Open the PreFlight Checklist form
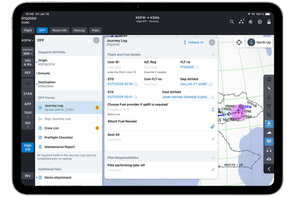Viewport: 295px width, 197px height. click(58, 138)
